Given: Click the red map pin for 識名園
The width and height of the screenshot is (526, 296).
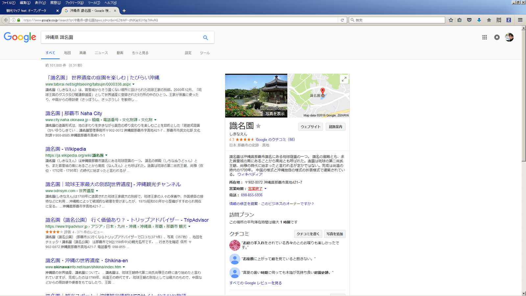Looking at the screenshot, I should (323, 91).
